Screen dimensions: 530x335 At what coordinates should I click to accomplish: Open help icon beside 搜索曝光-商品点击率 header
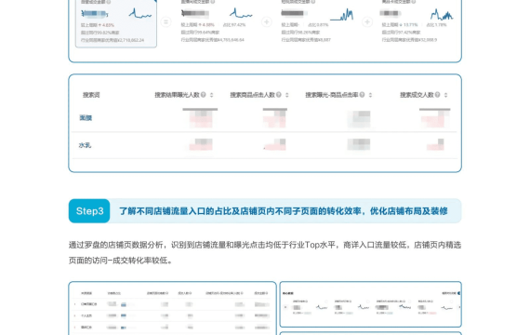pyautogui.click(x=362, y=95)
